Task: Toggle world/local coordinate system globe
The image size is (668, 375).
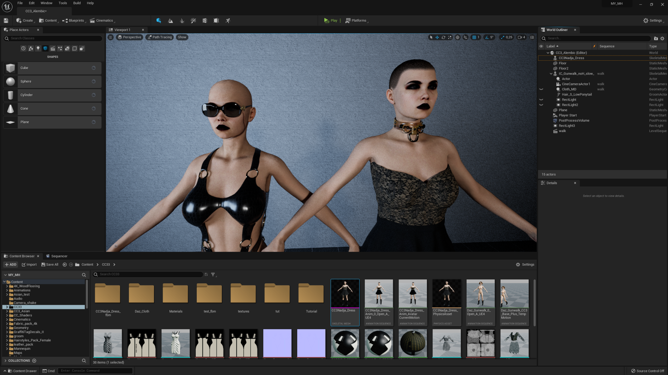Action: pyautogui.click(x=458, y=37)
